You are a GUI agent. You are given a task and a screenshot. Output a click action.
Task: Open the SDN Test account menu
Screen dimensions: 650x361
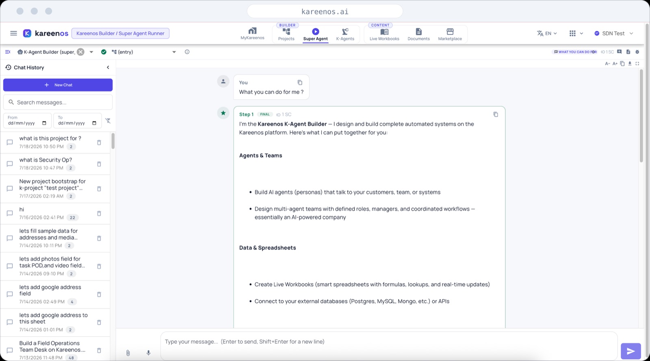[x=613, y=33]
